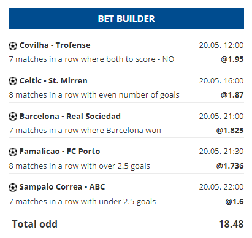Click the soccer ball icon beside Celtic - St. Mirren
Viewport: 252px width, 238px height.
[x=13, y=81]
